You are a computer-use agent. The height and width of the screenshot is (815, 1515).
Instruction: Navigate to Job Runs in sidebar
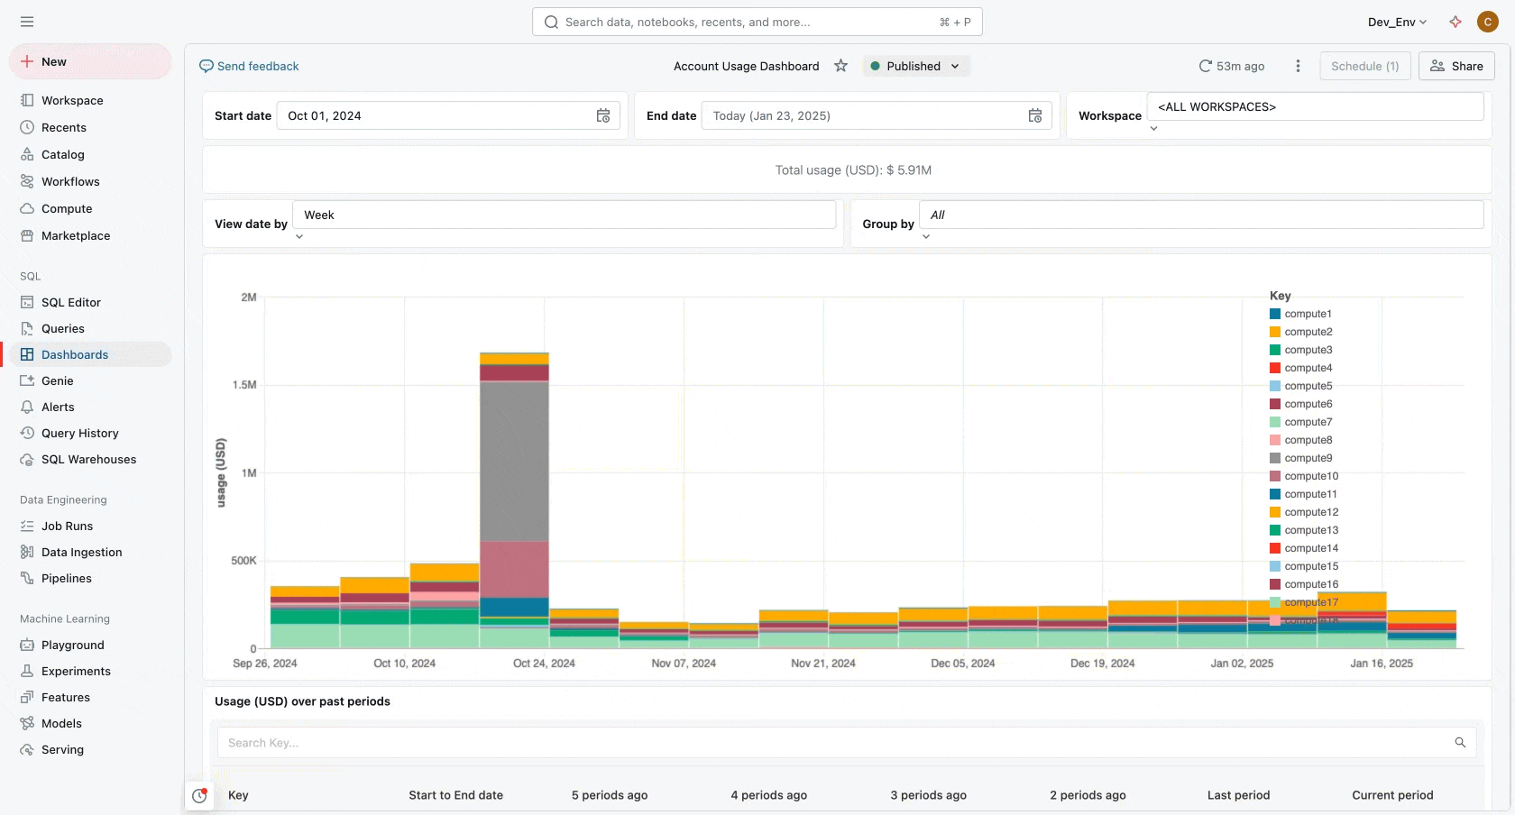[67, 526]
